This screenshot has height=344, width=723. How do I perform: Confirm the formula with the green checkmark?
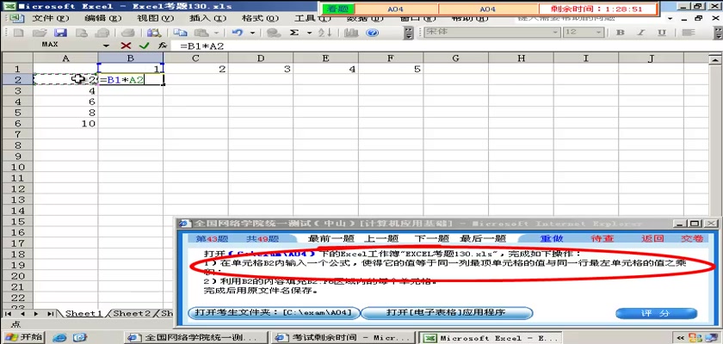[x=145, y=46]
